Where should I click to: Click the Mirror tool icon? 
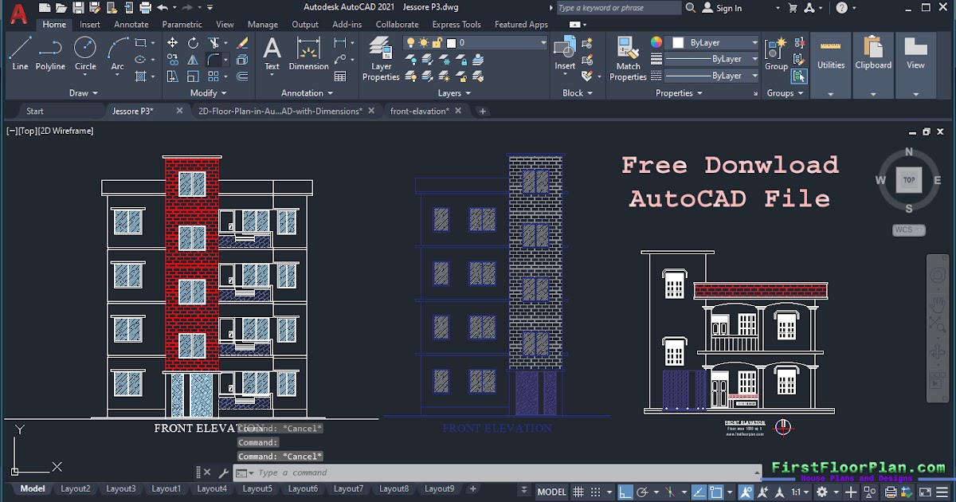194,60
